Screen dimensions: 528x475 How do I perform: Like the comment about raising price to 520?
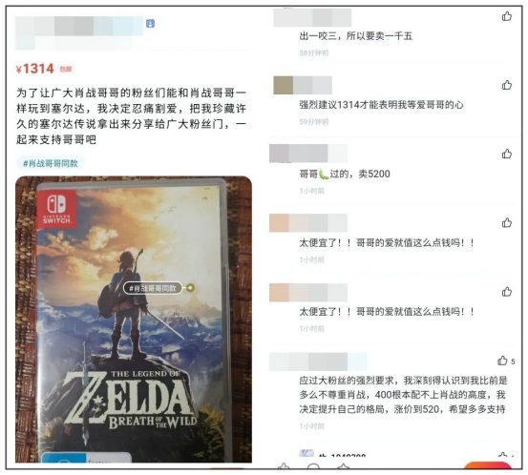click(502, 361)
